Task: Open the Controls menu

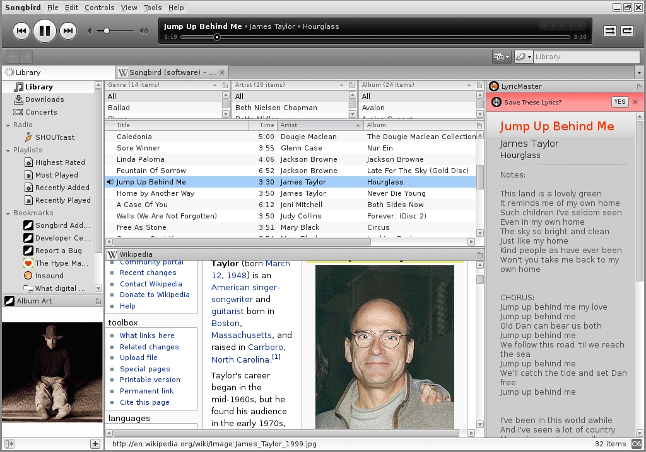Action: point(99,8)
